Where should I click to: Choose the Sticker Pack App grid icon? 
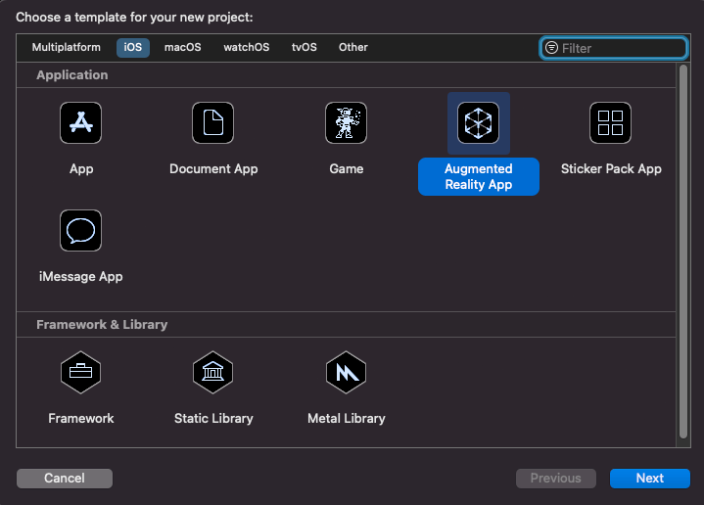(610, 122)
